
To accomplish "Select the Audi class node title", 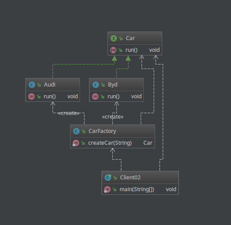I will click(50, 85).
